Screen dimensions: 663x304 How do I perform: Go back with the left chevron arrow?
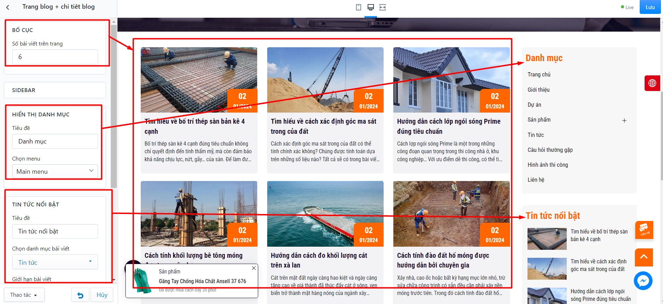(x=8, y=7)
